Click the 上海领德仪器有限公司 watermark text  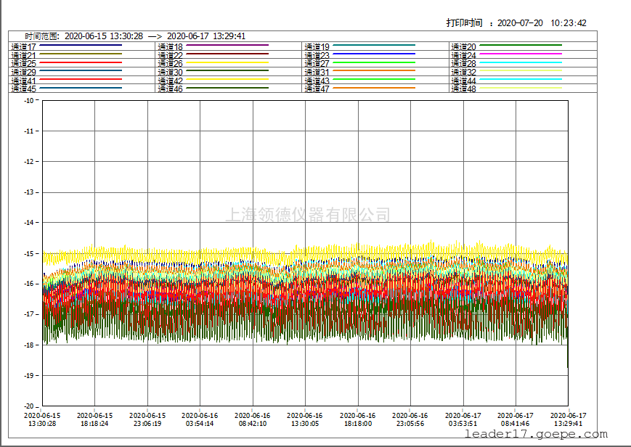tap(308, 215)
